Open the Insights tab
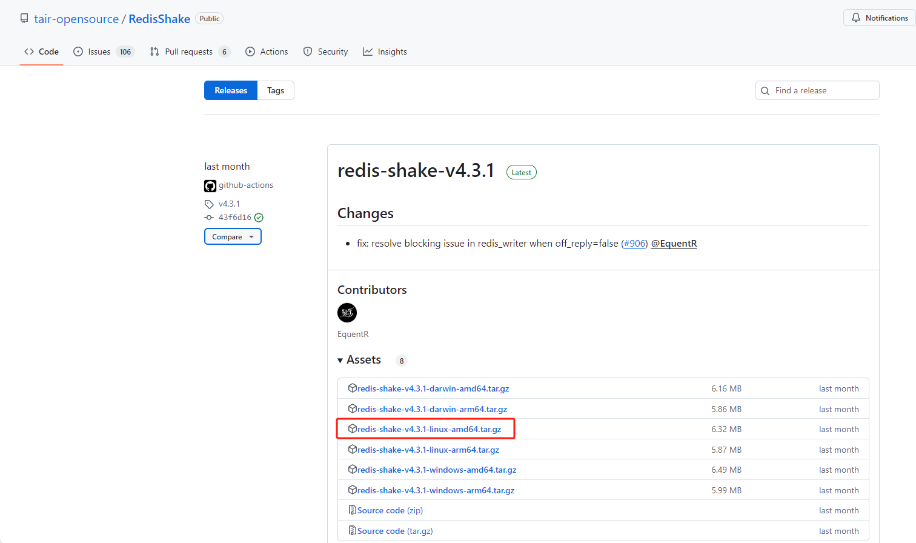The width and height of the screenshot is (916, 543). [x=385, y=52]
